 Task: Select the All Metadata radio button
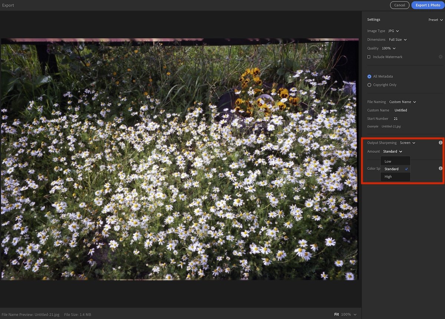coord(369,76)
